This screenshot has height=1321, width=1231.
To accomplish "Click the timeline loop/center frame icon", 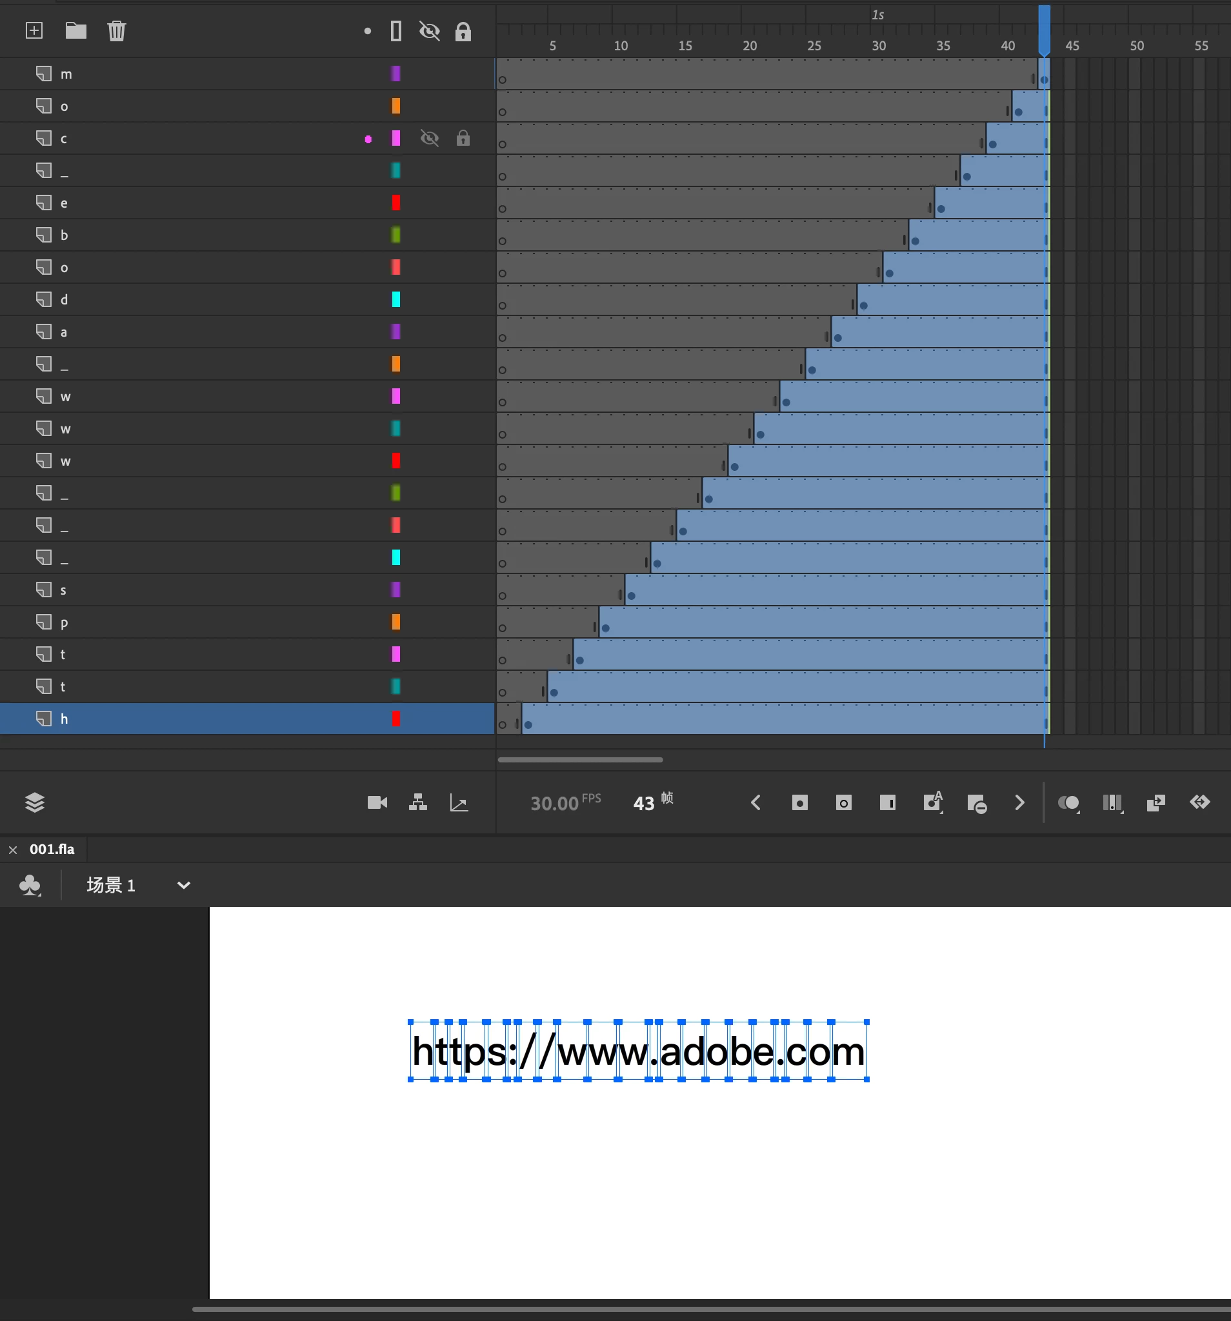I will click(x=1200, y=802).
